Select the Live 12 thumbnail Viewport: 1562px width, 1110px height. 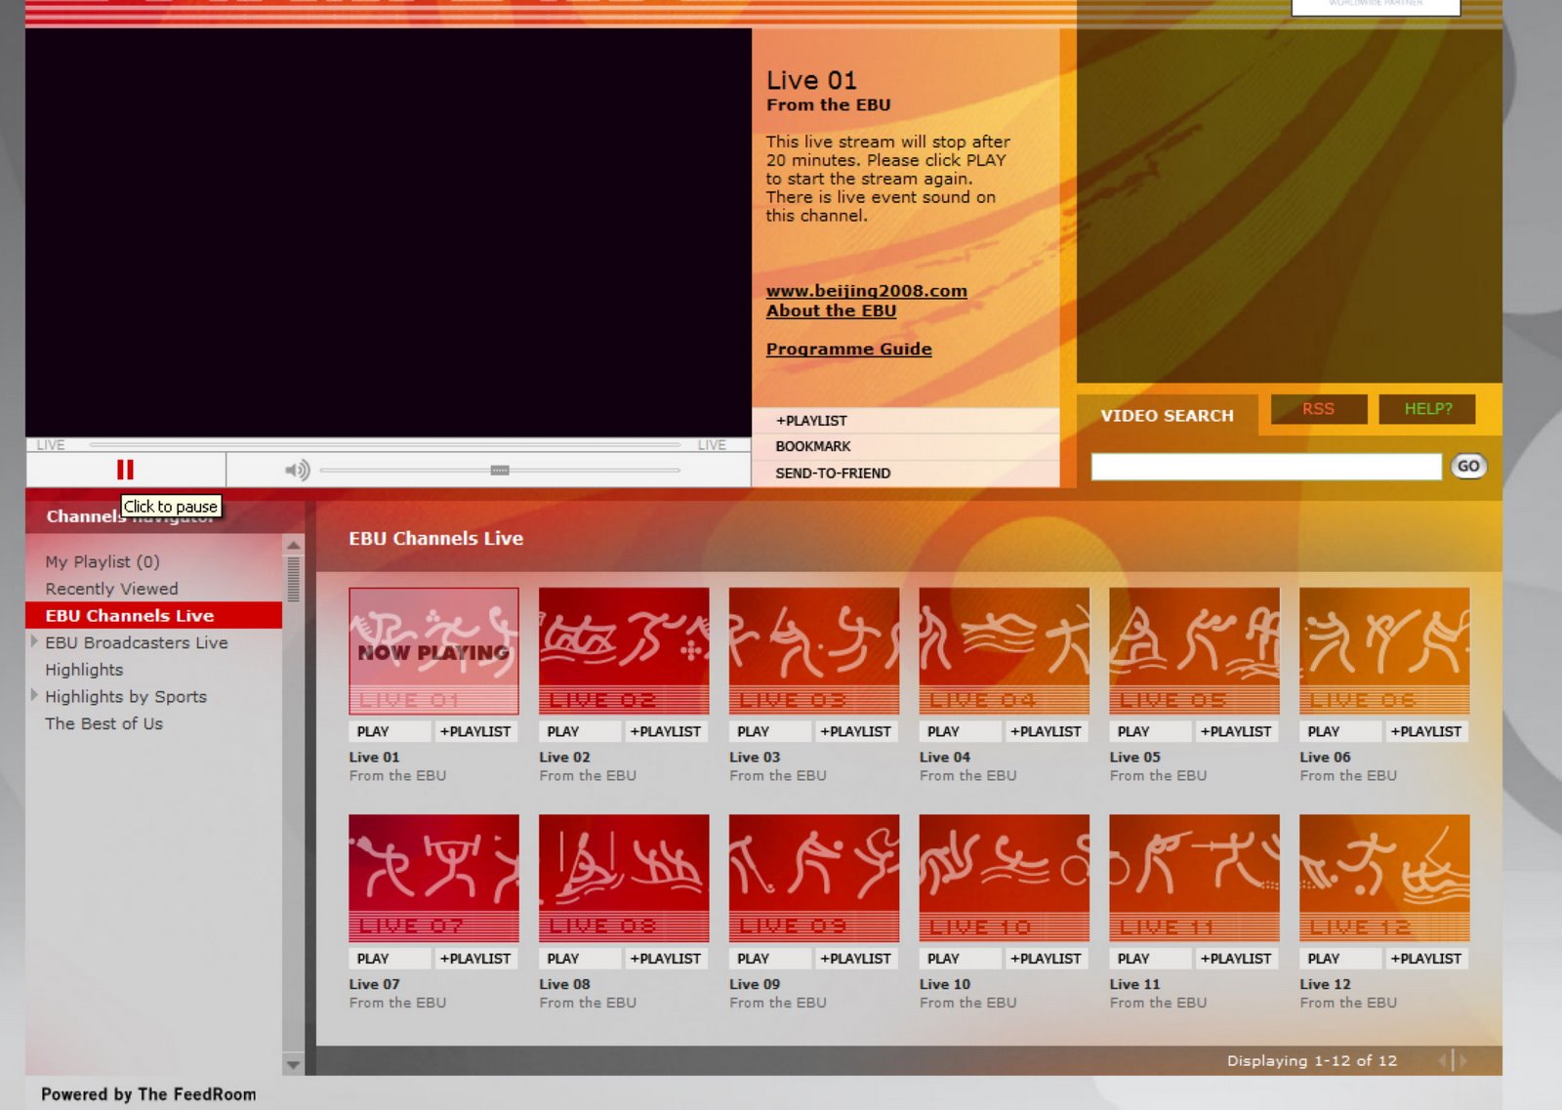[1384, 879]
